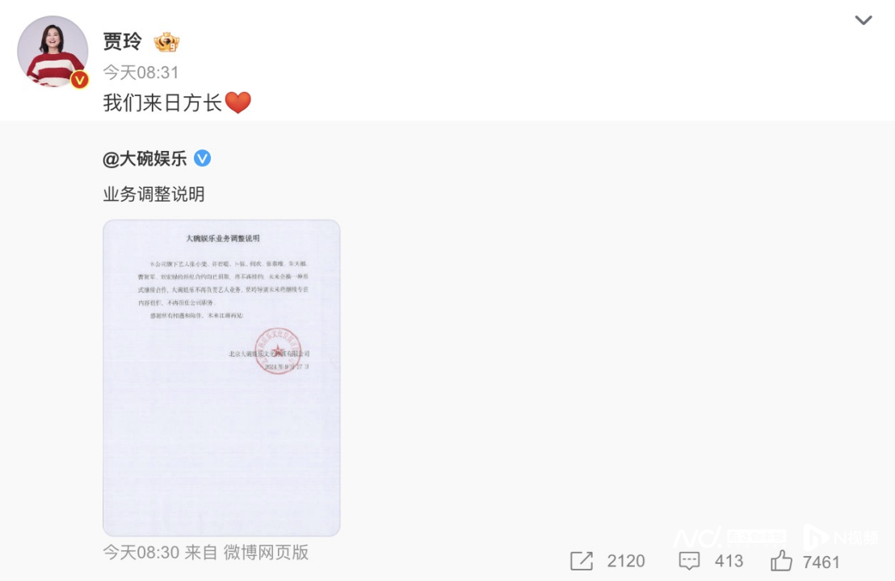The height and width of the screenshot is (581, 895).
Task: Click the red heart emoji in post text
Action: point(238,103)
